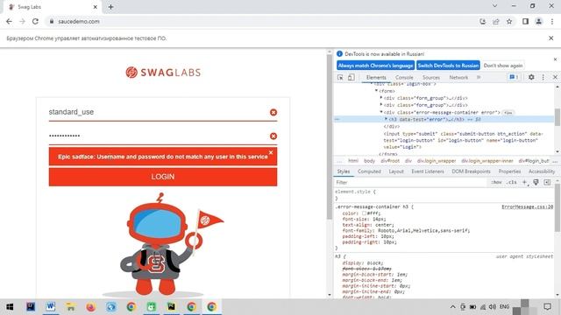Switch to the Console tab
Viewport: 561px width, 315px height.
pyautogui.click(x=404, y=78)
